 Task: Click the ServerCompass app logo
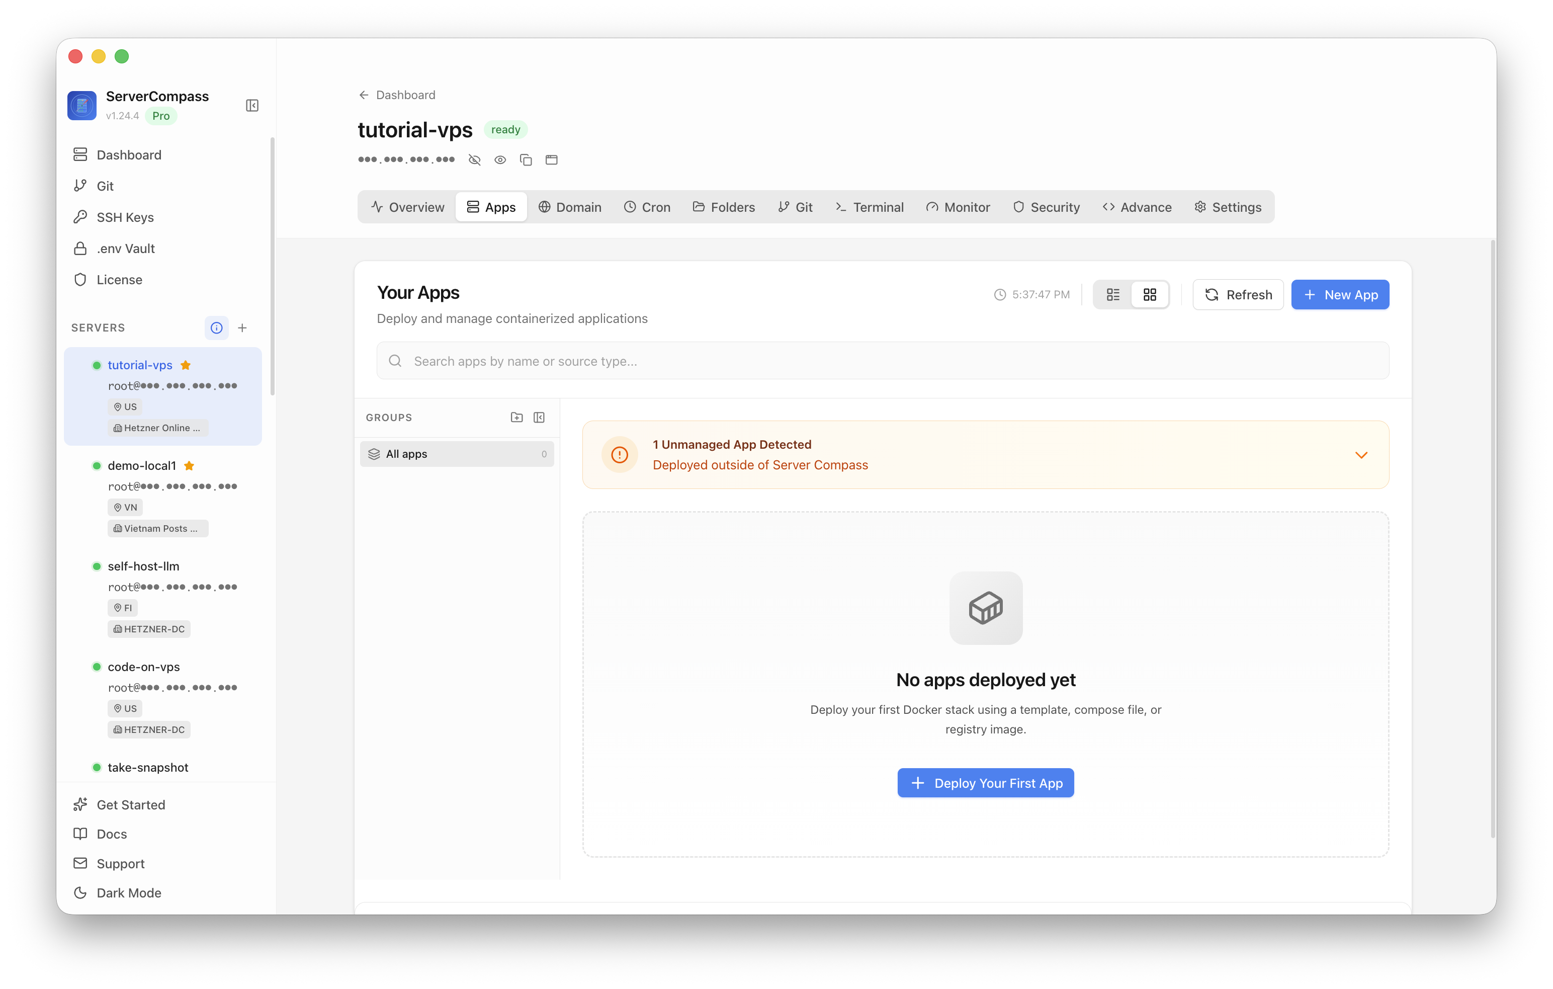pyautogui.click(x=82, y=105)
